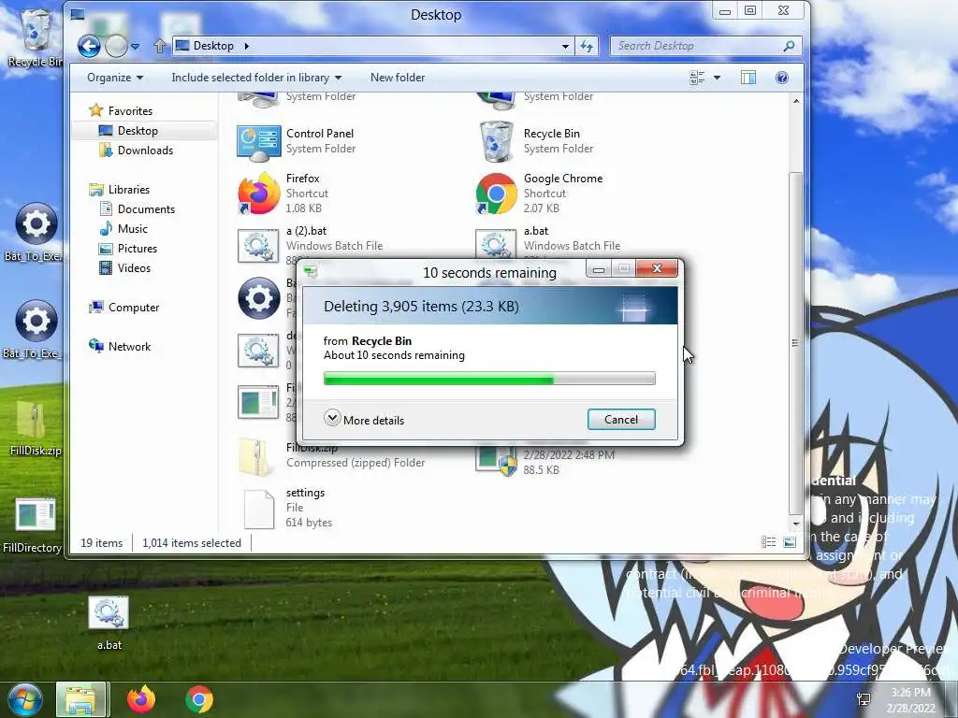
Task: Switch to large icons view in the status bar
Action: (790, 542)
